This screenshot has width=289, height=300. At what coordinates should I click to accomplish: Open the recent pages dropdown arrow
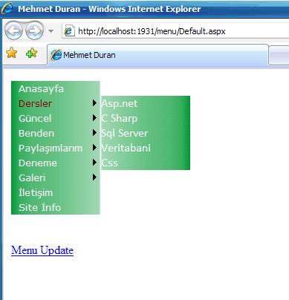pos(51,31)
